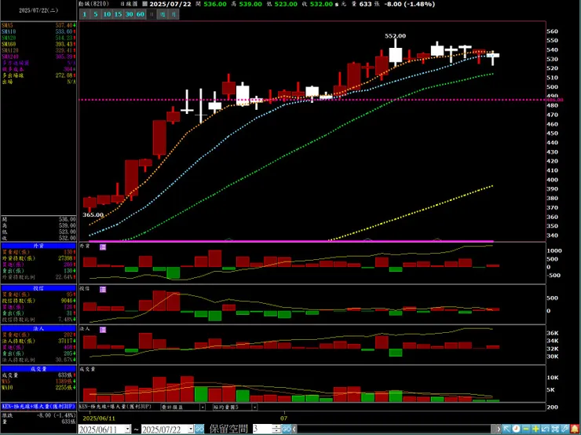The image size is (581, 435).
Task: Expand the indicator dropdown next to KEN strategy
Action: click(x=203, y=408)
